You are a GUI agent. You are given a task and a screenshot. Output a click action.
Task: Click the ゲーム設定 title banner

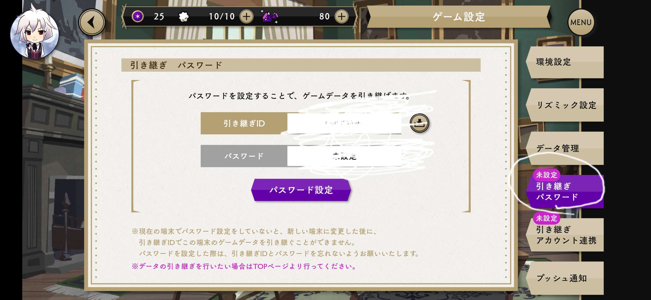click(x=458, y=17)
